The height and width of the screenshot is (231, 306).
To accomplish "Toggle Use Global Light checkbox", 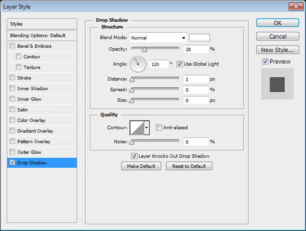I will tap(180, 64).
